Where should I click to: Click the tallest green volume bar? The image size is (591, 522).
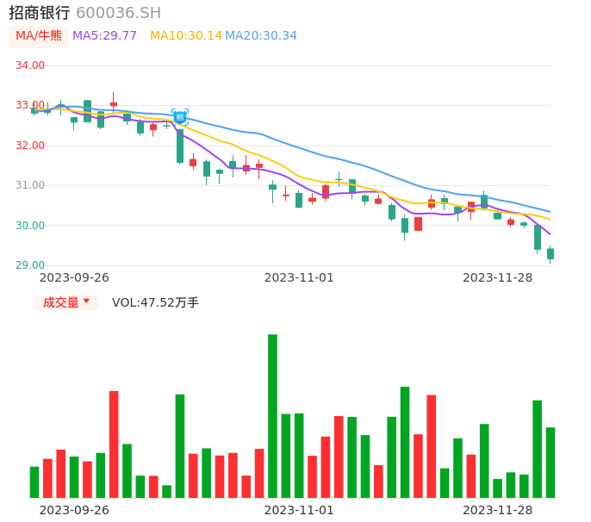pos(272,416)
